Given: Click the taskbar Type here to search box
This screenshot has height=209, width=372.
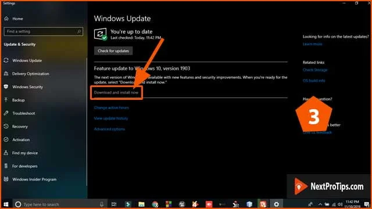Looking at the screenshot, I should tap(59, 204).
